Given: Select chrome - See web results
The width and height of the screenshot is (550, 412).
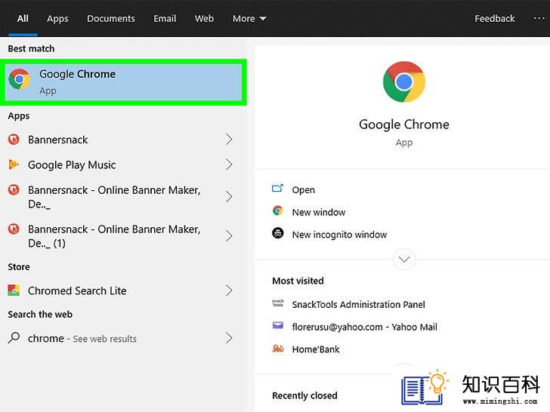Looking at the screenshot, I should (x=121, y=338).
